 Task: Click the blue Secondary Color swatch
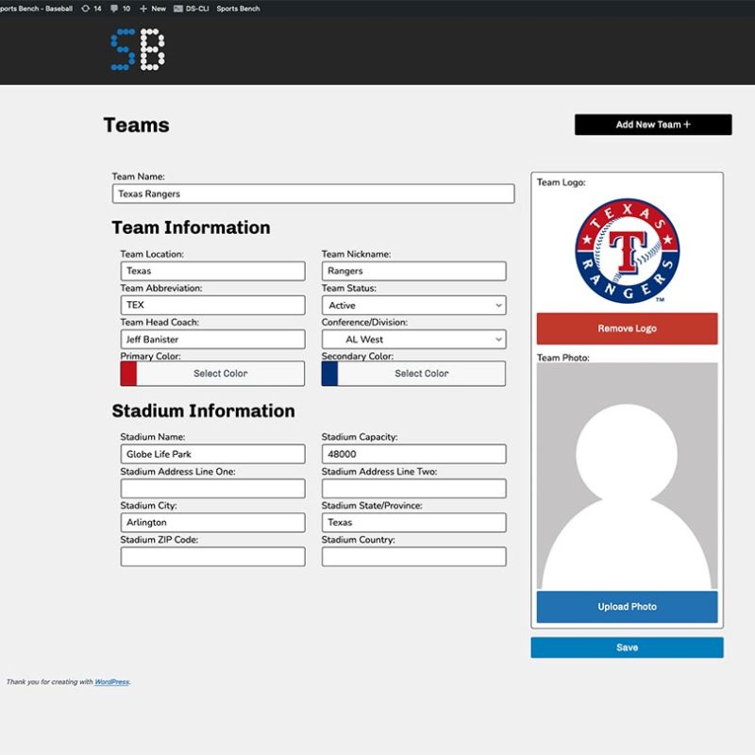(329, 374)
